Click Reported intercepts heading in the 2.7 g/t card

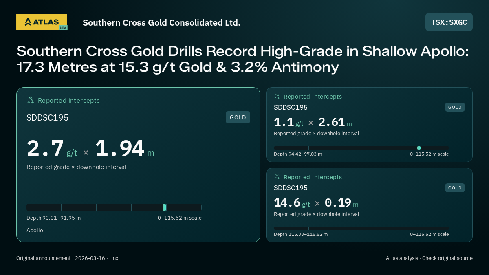[68, 100]
